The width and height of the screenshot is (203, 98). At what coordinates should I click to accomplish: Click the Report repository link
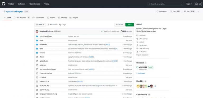[x=142, y=55]
